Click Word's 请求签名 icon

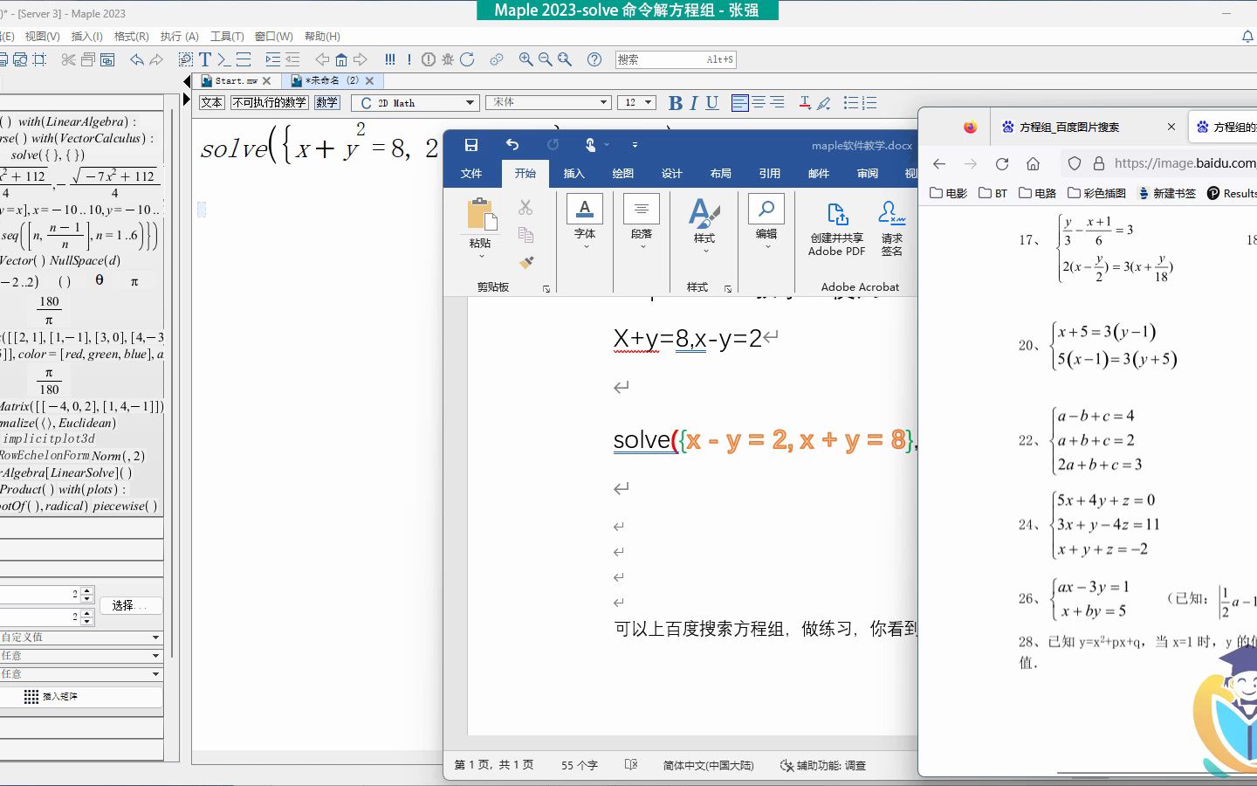(892, 229)
